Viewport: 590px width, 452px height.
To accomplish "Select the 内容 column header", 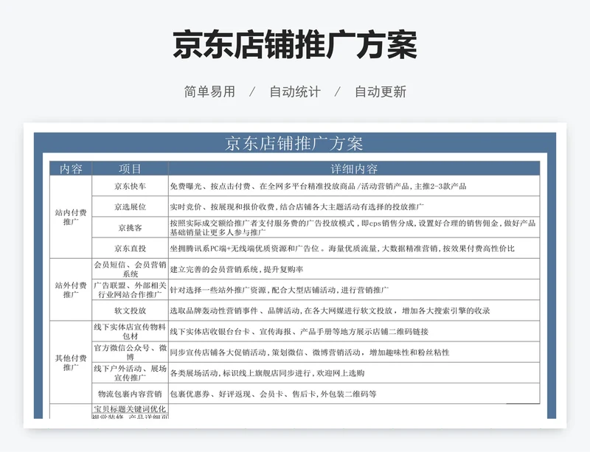I will pyautogui.click(x=71, y=169).
